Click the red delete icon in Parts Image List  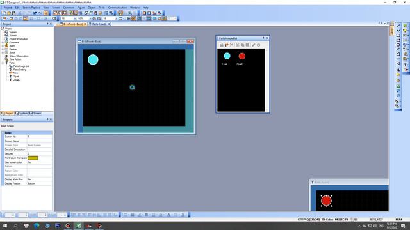coord(231,45)
